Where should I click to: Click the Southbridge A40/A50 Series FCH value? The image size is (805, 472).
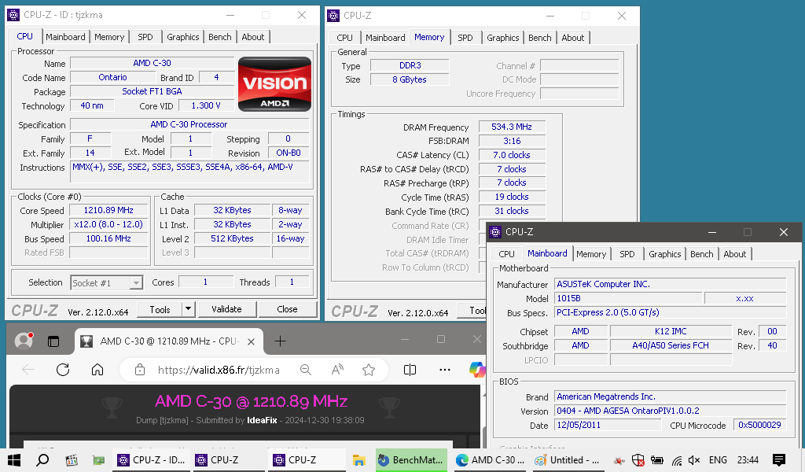(x=671, y=345)
